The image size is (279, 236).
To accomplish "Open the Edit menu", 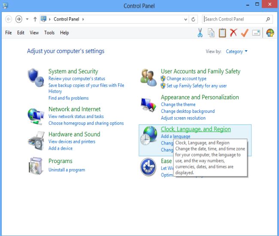I will tap(21, 33).
